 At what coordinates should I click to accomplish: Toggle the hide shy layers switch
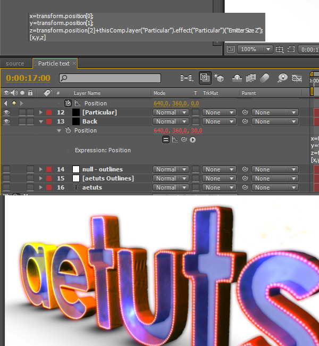[237, 78]
